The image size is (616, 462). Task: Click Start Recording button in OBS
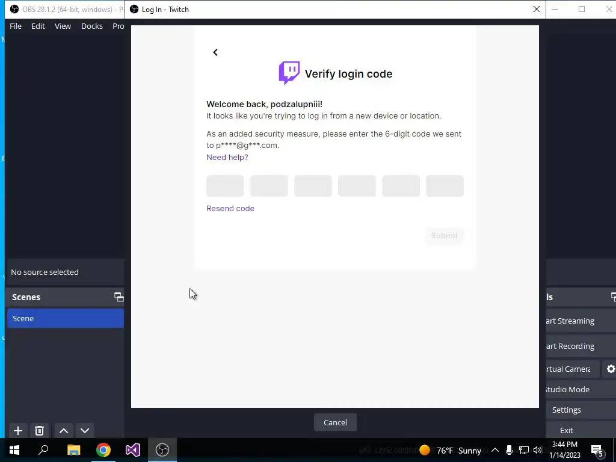coord(581,346)
